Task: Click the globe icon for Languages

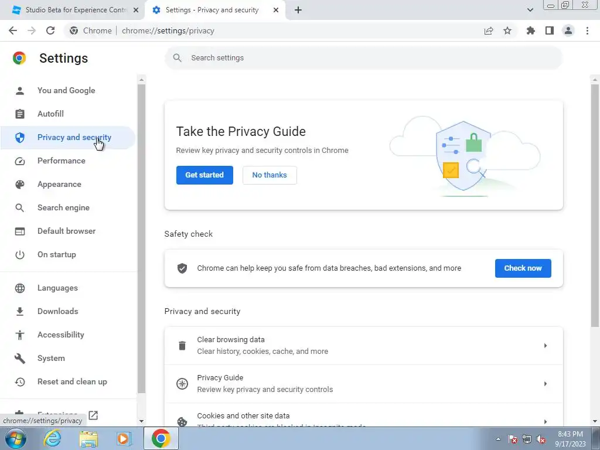Action: click(x=20, y=288)
